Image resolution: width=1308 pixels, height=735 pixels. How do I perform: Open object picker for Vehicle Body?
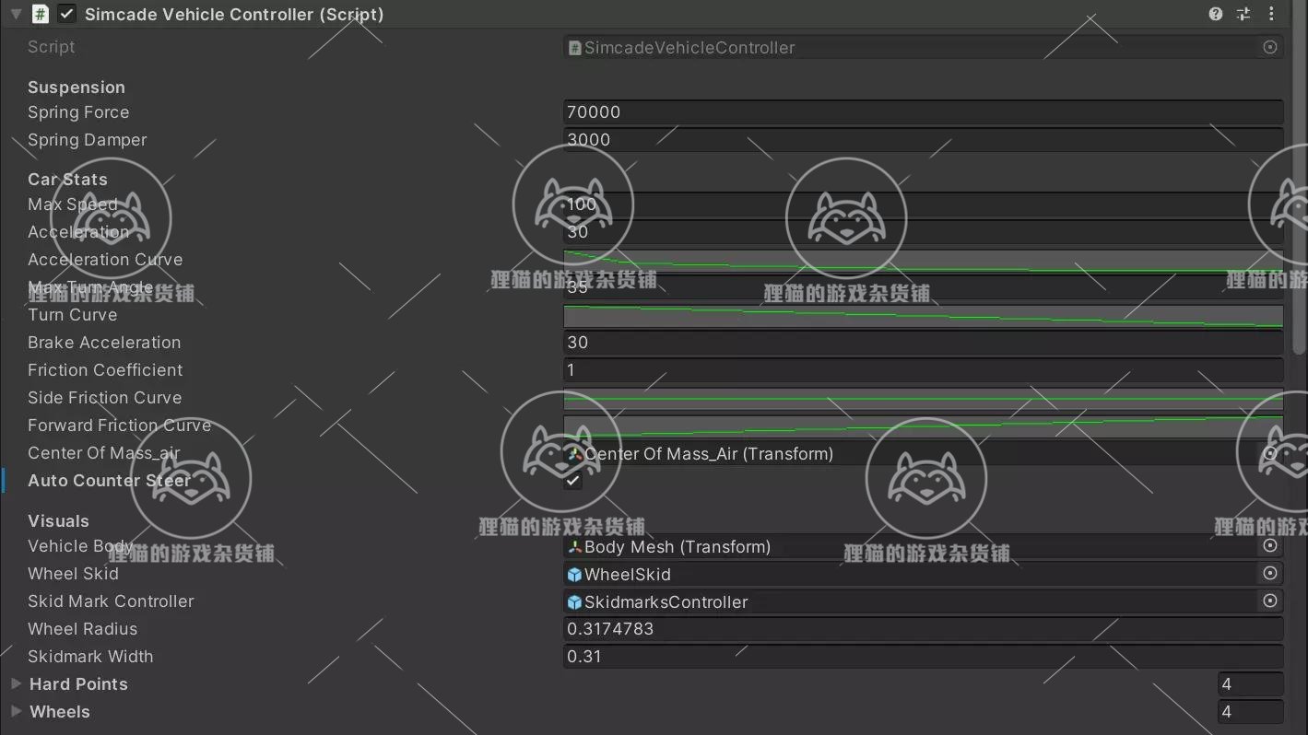(1270, 546)
